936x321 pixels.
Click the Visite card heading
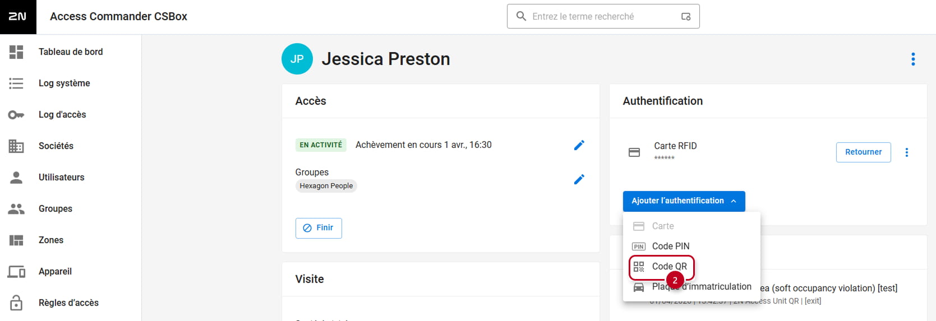point(310,279)
